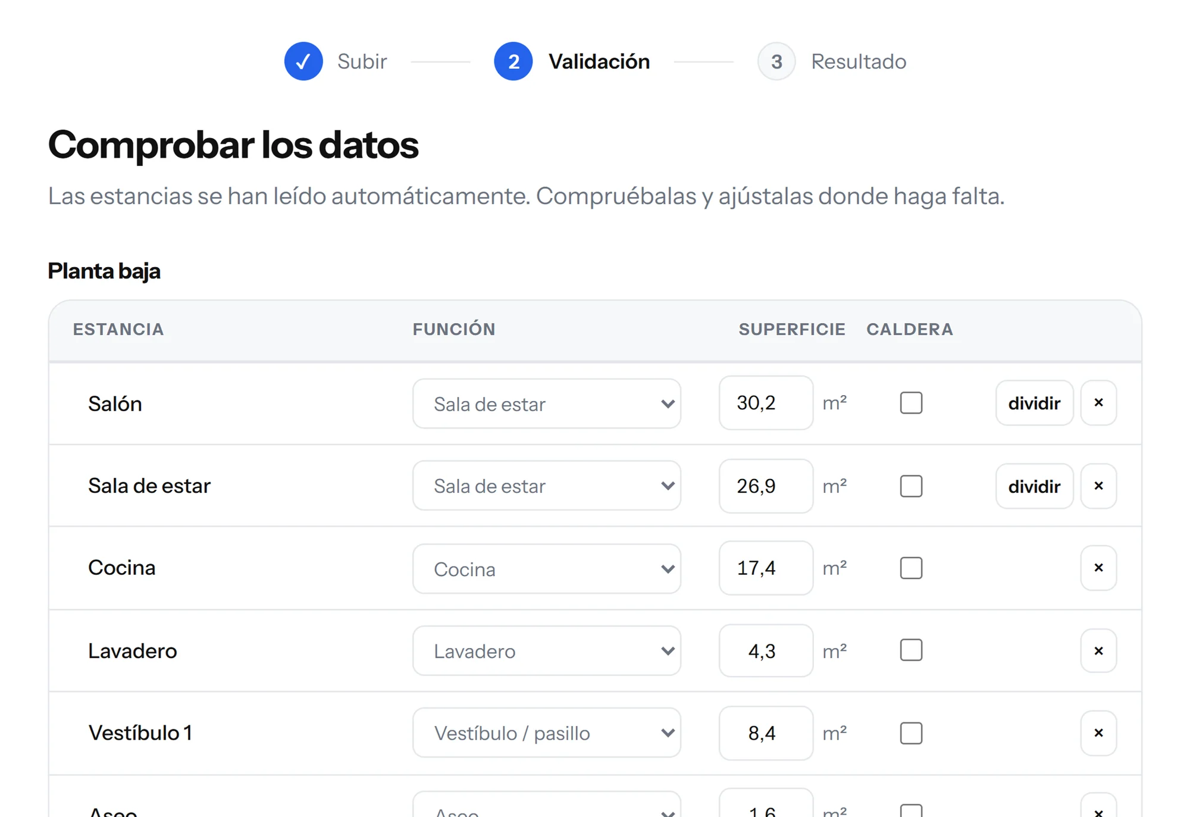Click the Salón room name
1190x817 pixels.
click(x=115, y=403)
